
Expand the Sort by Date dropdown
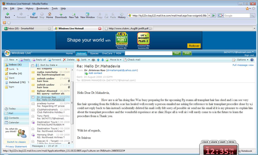click(x=49, y=65)
